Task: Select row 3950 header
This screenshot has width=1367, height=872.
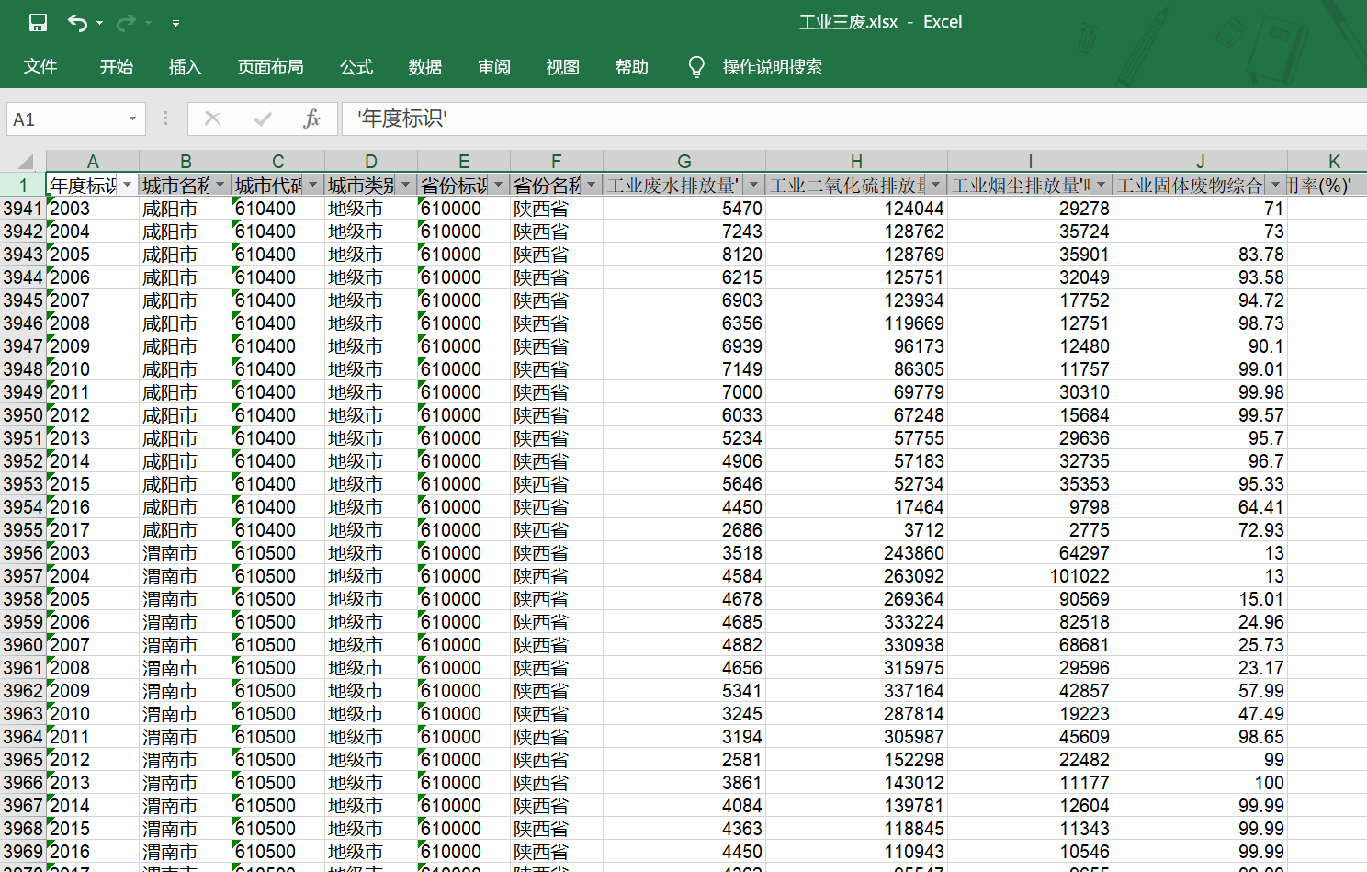Action: click(x=23, y=415)
